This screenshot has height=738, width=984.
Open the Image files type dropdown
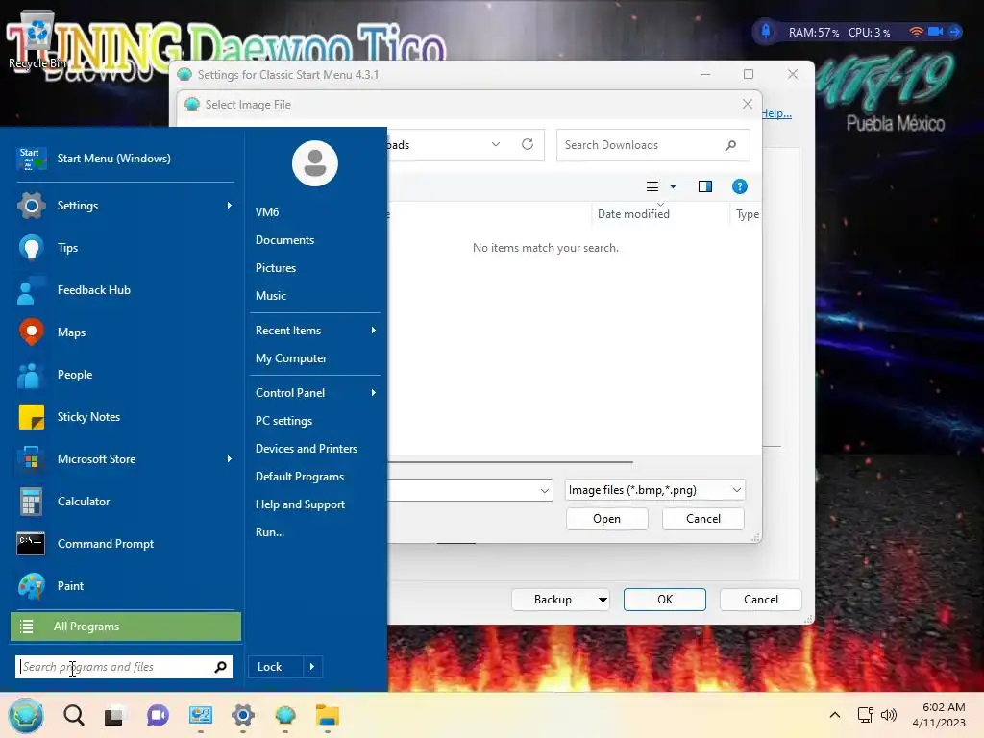pos(737,490)
